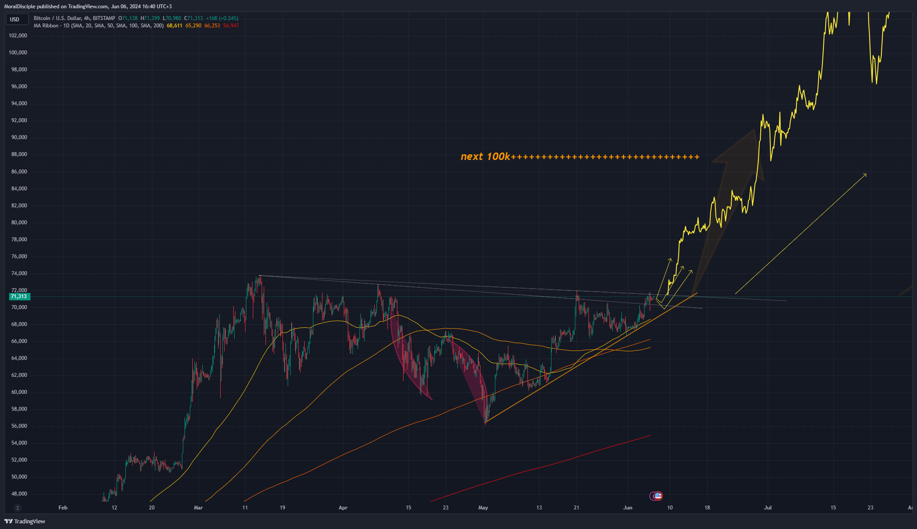
Task: Click the 56,000 price axis label
Action: (x=19, y=426)
